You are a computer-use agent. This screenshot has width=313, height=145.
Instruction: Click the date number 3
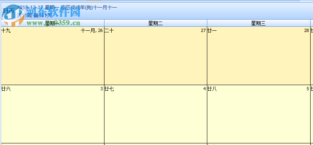point(101,89)
